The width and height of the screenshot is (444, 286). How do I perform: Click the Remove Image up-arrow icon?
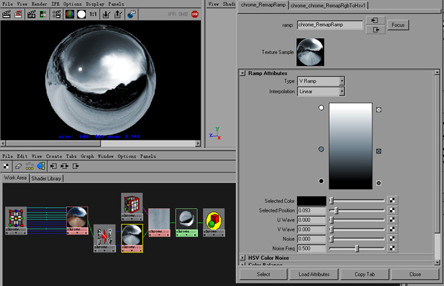point(118,14)
